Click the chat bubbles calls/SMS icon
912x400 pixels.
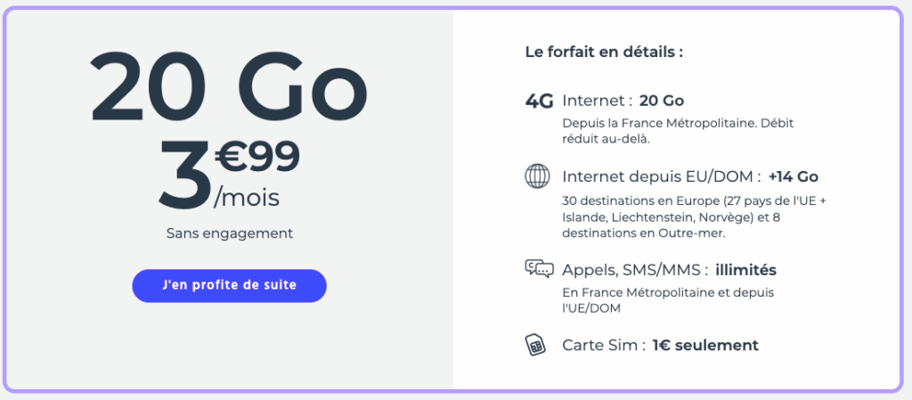pos(539,268)
